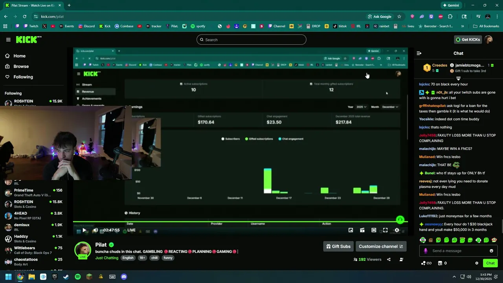503x283 pixels.
Task: Open Chrome extensions puzzle icon
Action: (450, 17)
